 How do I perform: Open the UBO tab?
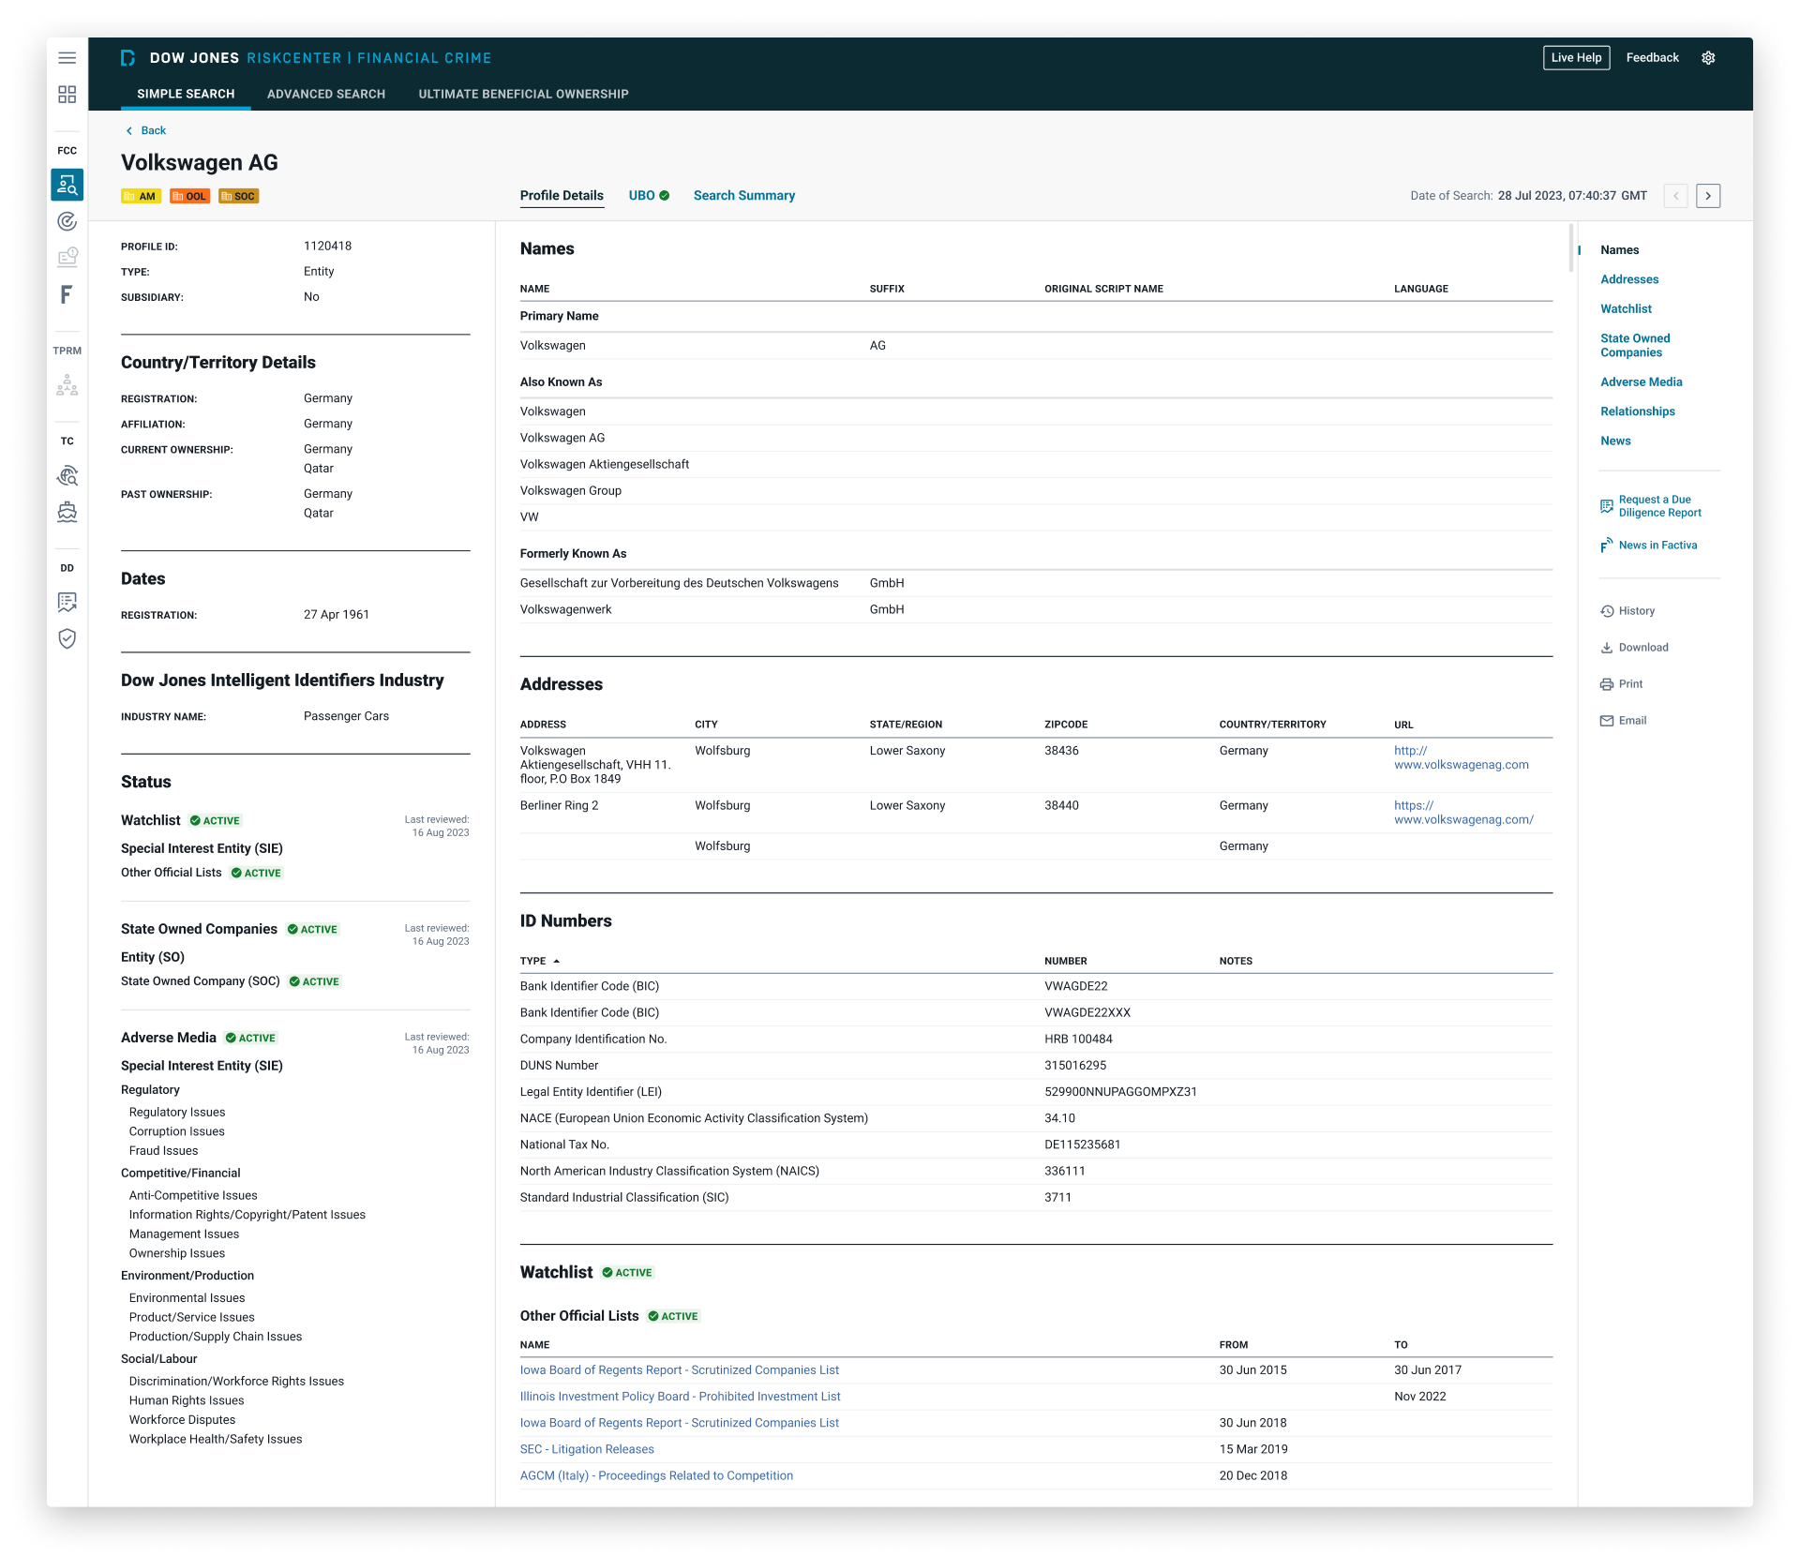tap(649, 196)
